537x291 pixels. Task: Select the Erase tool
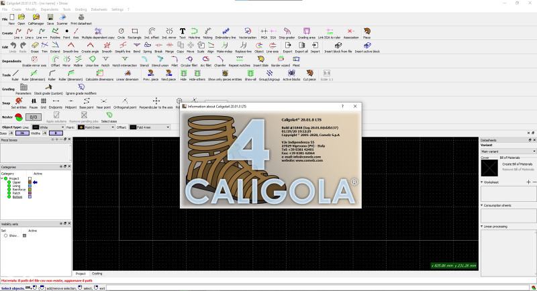[x=35, y=47]
